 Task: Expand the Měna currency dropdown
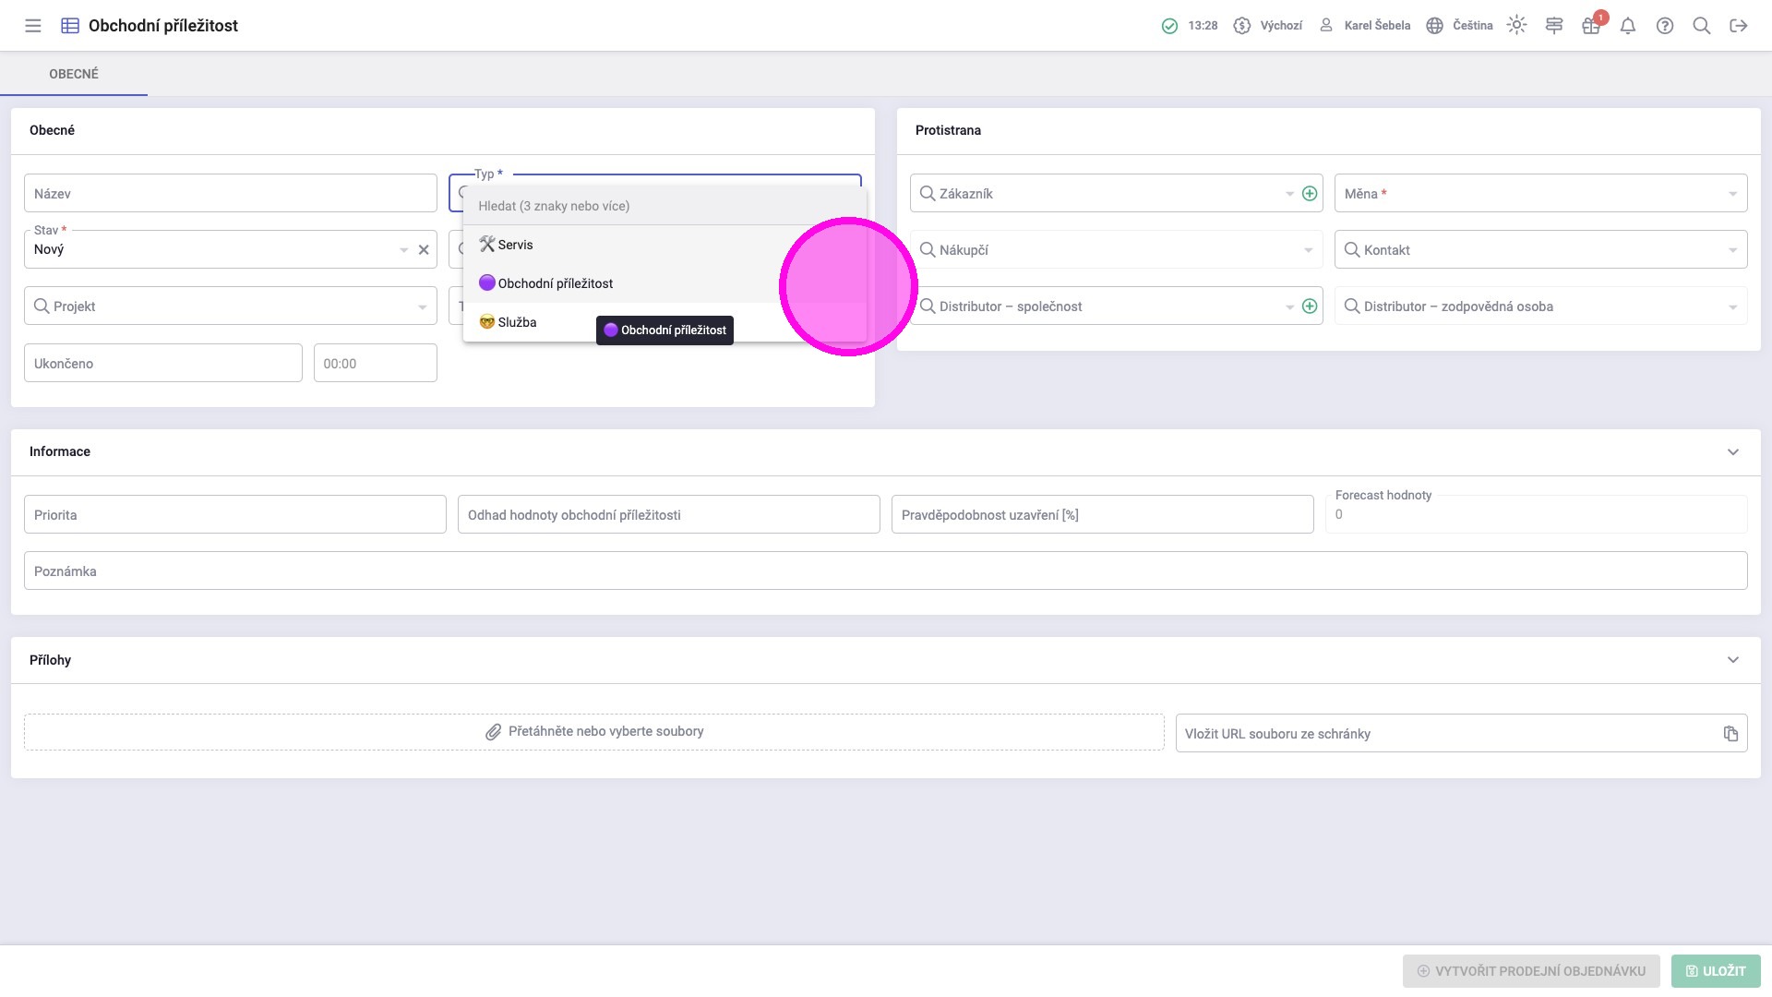tap(1732, 194)
